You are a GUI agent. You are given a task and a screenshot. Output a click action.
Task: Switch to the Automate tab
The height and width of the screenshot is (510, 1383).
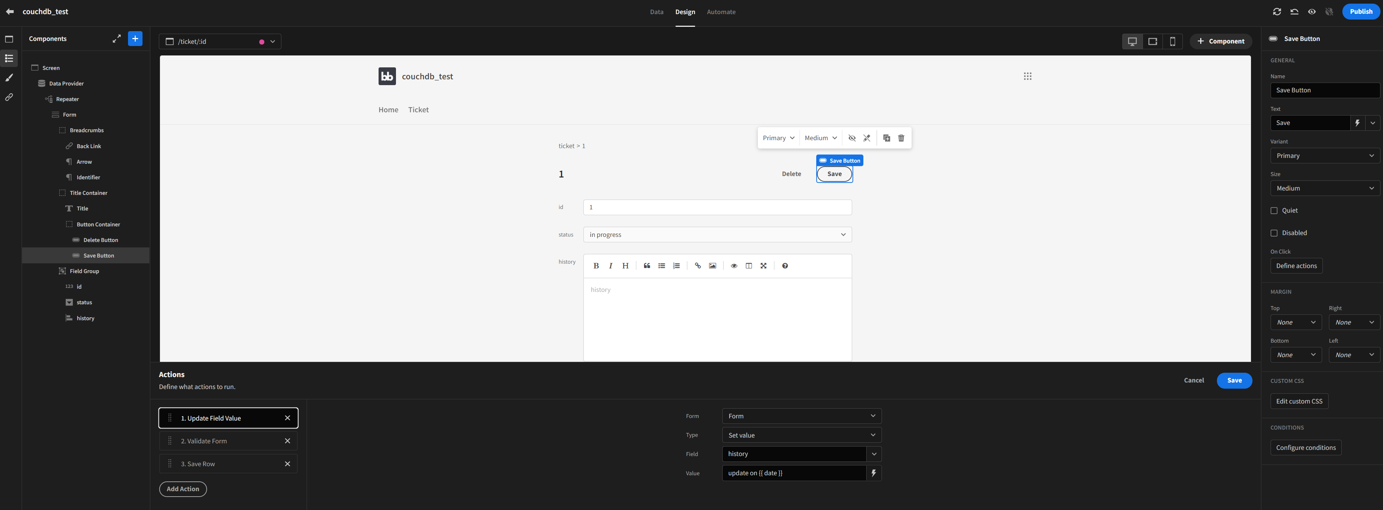[x=721, y=12]
